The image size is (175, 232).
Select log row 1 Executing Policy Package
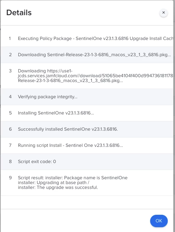pos(87,39)
